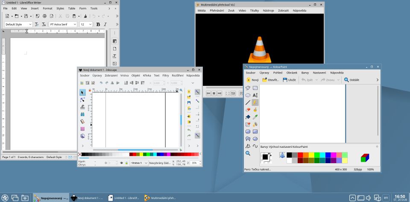Pick the Curve tool in KolourPaint
Image resolution: width=410 pixels, height=202 pixels.
click(255, 146)
